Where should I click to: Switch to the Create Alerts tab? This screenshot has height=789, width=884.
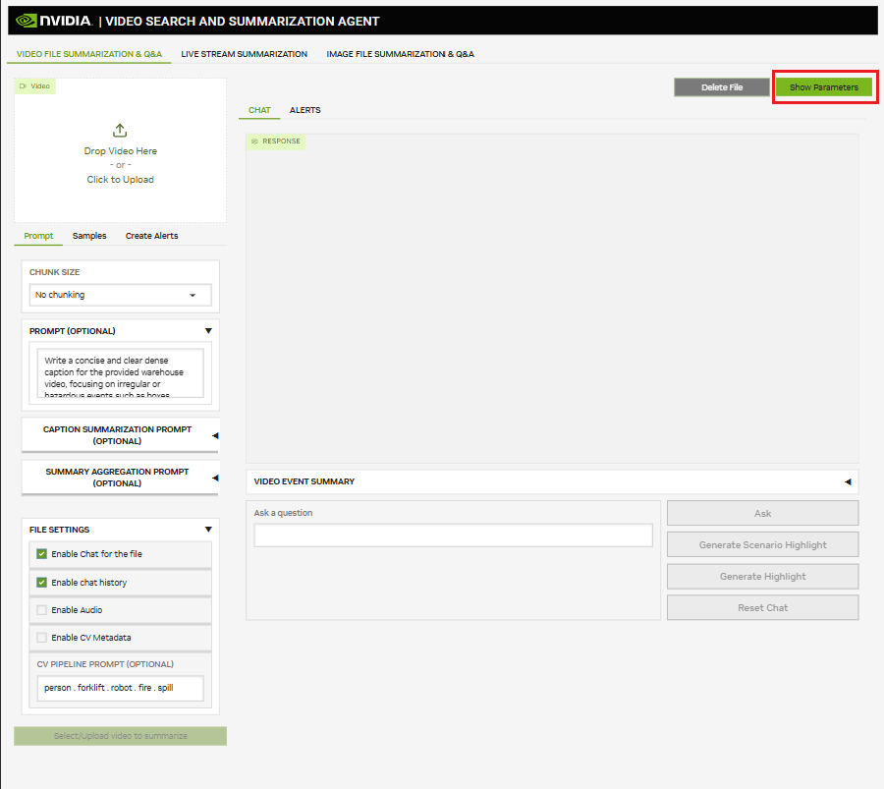point(150,236)
